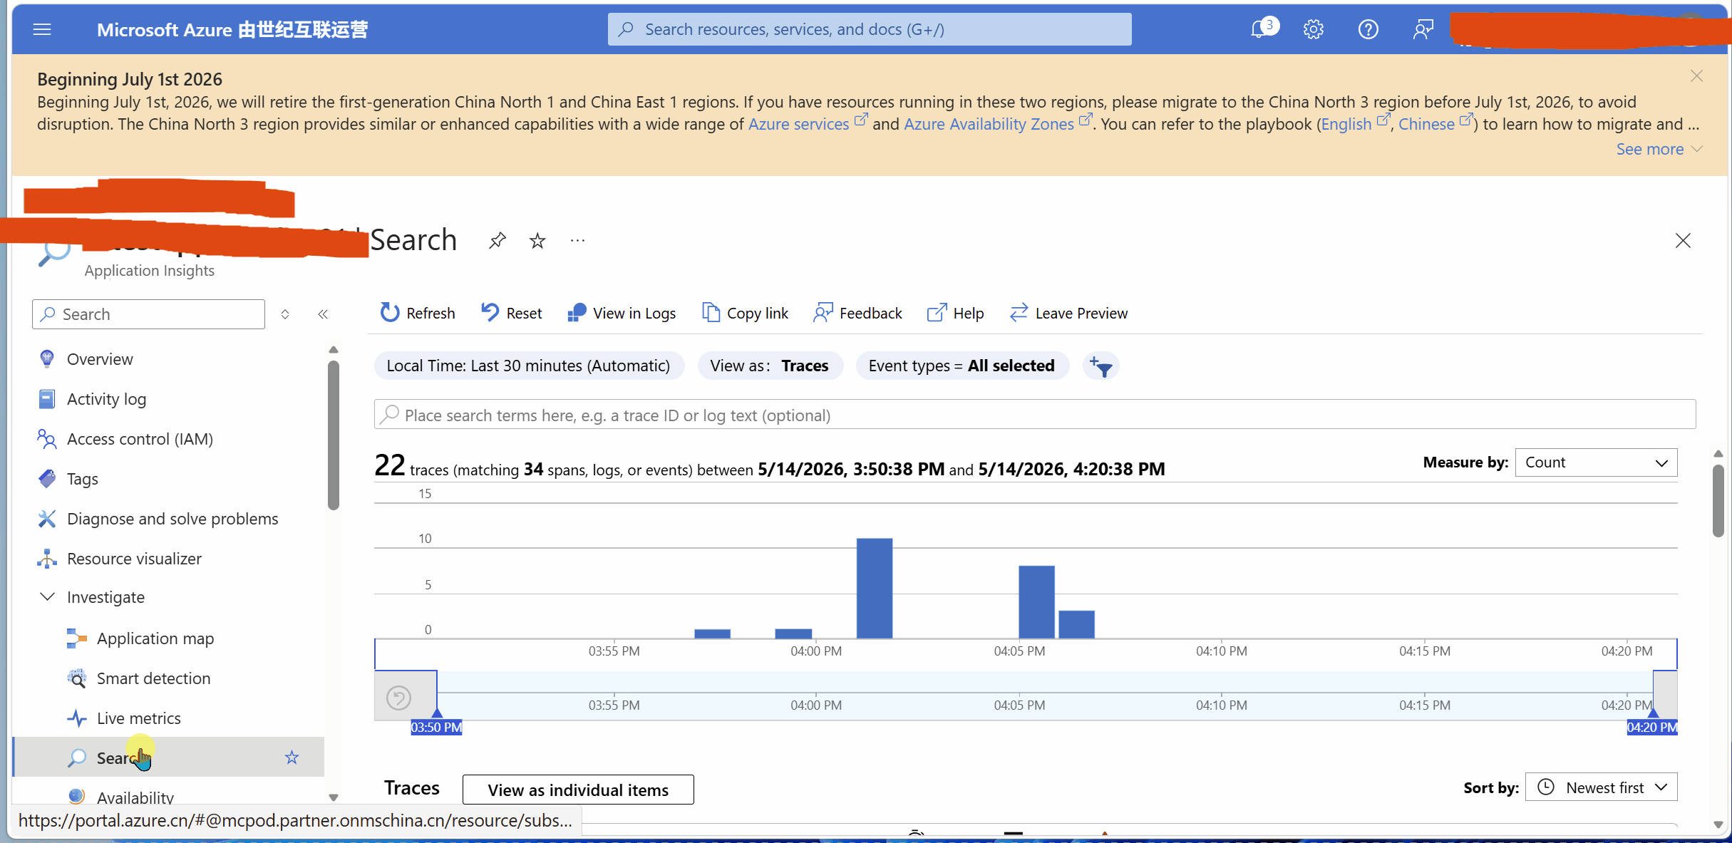Open Resource visualizer
Image resolution: width=1732 pixels, height=843 pixels.
(134, 559)
